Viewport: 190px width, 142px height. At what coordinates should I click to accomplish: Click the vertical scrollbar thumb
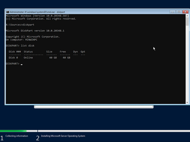187,21
